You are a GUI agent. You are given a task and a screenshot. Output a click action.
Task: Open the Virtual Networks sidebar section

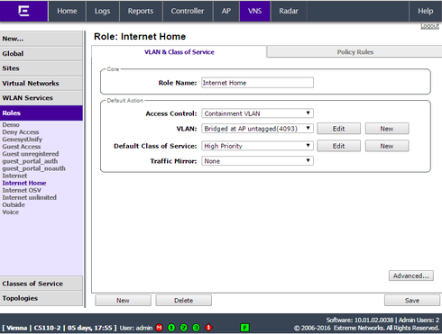pyautogui.click(x=41, y=83)
